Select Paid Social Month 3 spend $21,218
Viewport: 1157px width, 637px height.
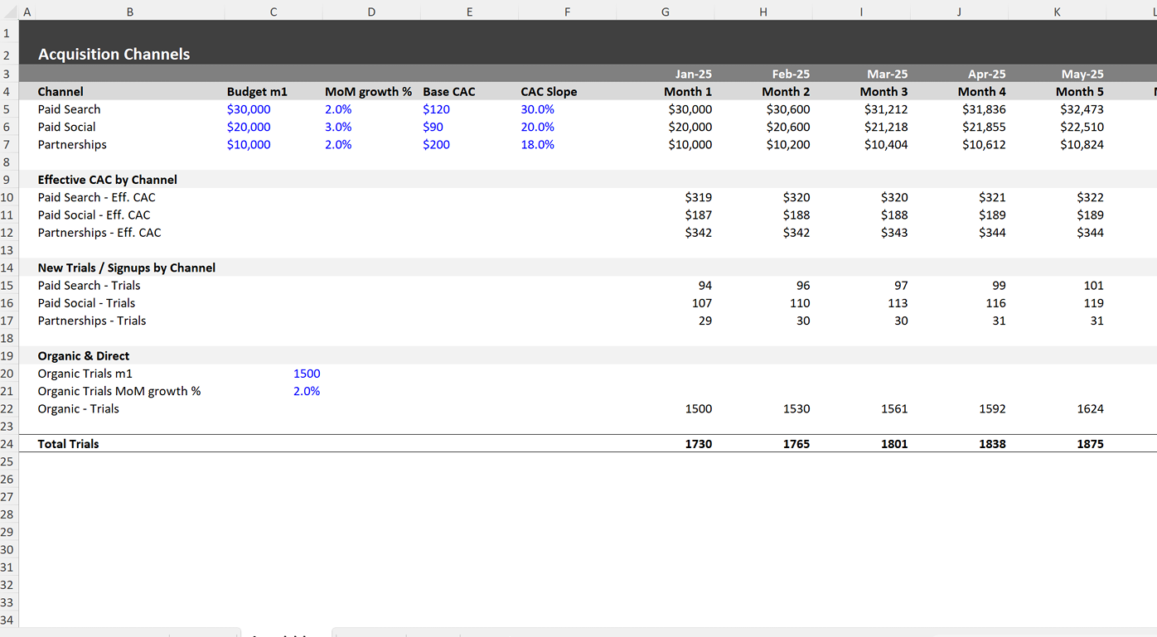(x=886, y=127)
